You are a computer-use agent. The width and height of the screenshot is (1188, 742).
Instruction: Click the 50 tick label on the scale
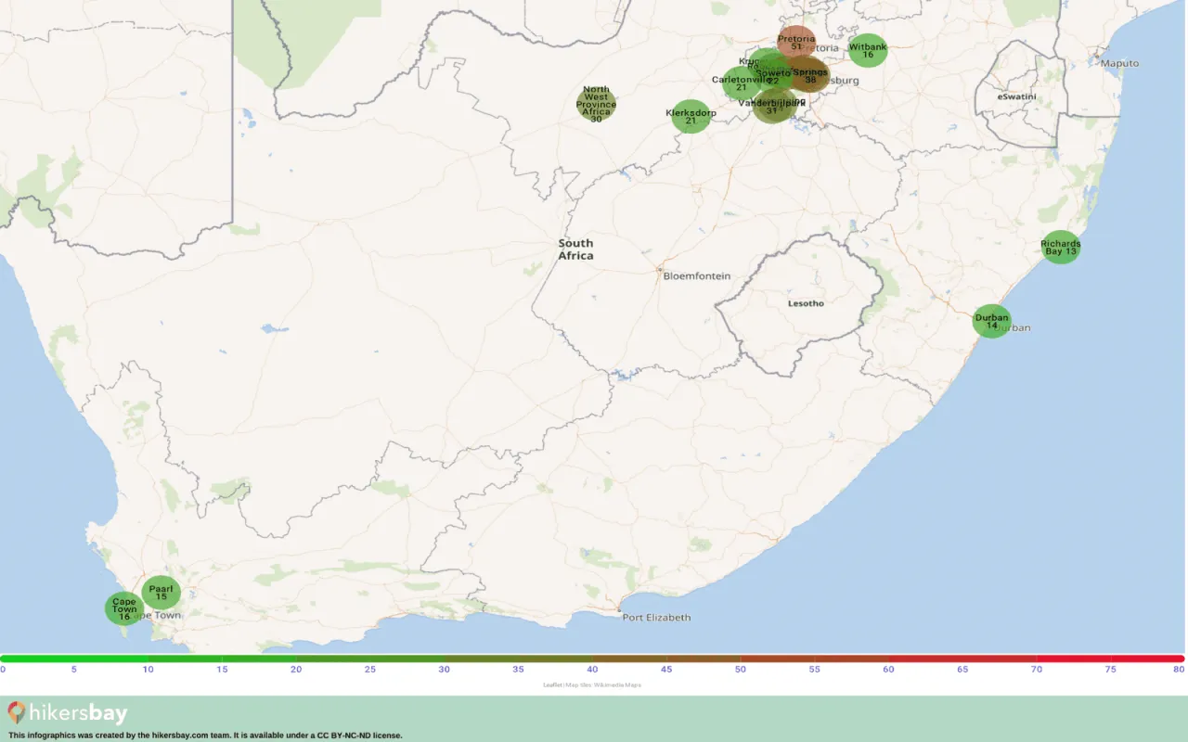740,669
